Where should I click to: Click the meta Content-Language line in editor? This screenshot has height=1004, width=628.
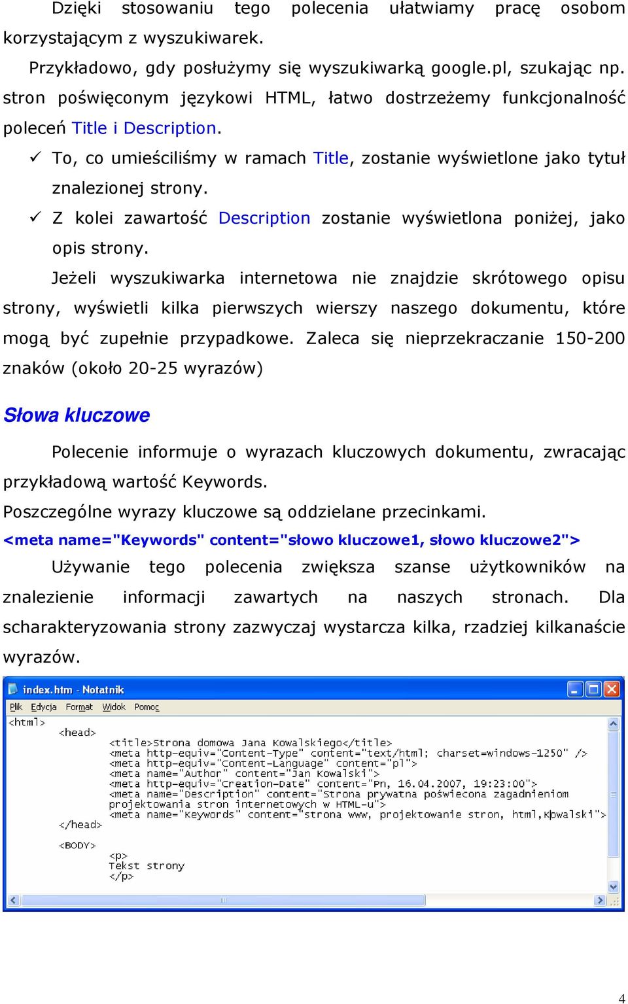coord(263,763)
